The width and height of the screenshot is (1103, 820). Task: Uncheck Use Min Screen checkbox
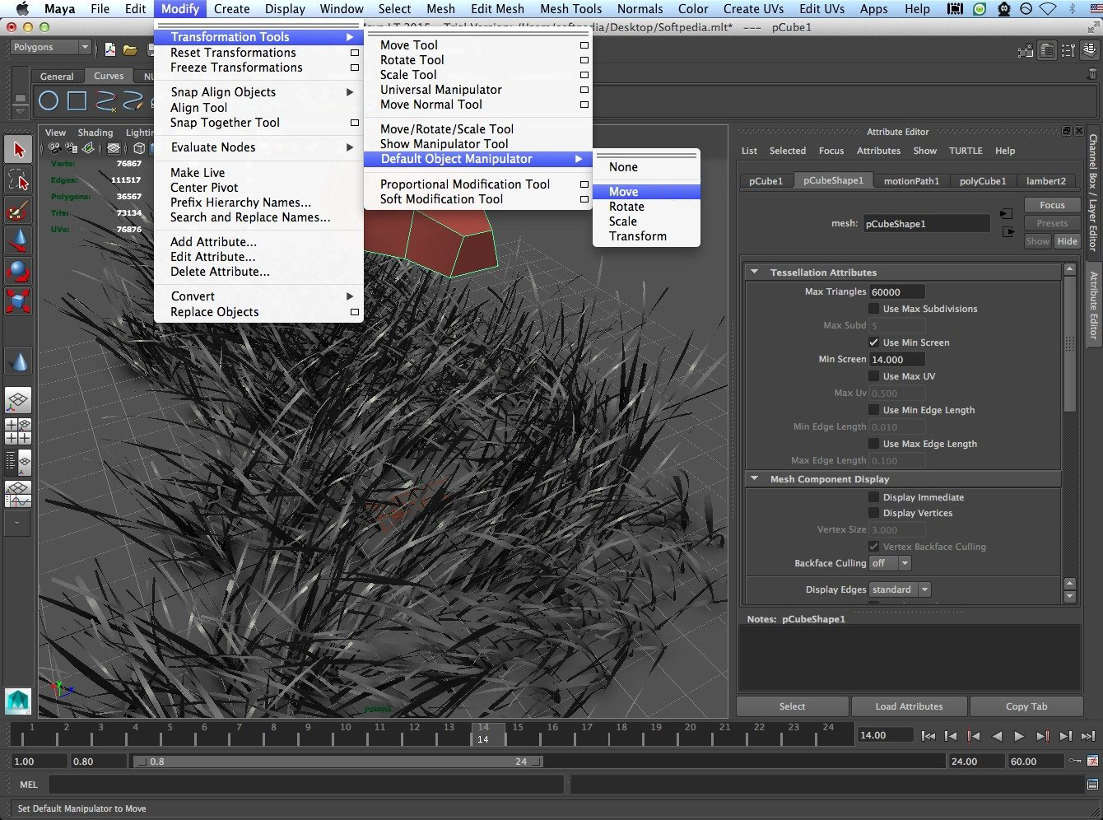pyautogui.click(x=873, y=342)
